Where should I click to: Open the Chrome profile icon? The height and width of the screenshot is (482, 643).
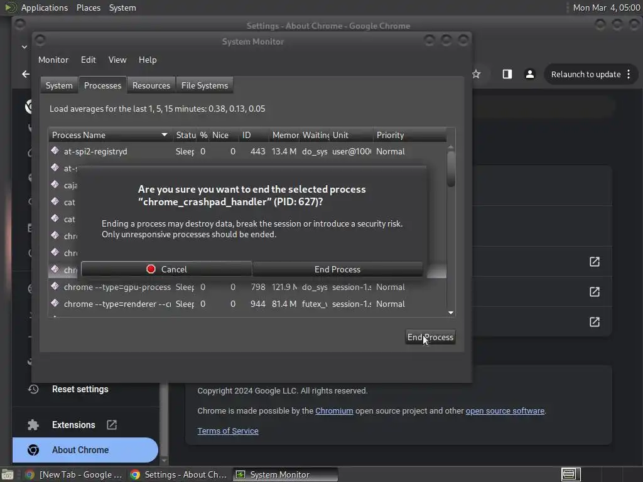[x=530, y=74]
